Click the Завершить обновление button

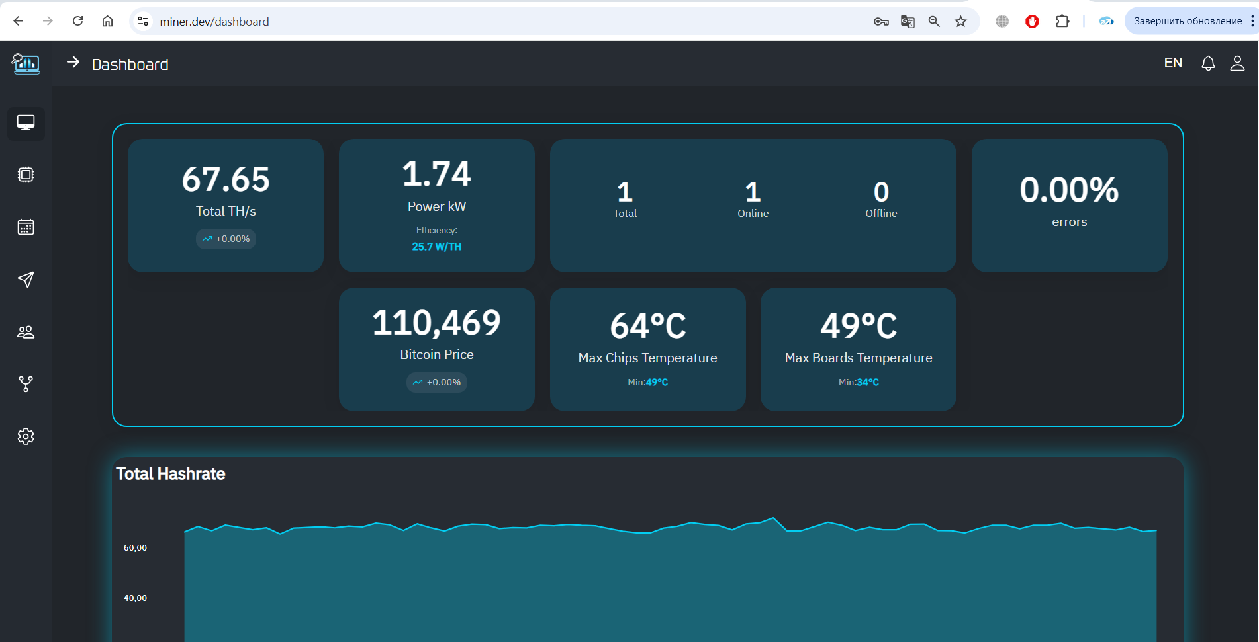[1188, 21]
